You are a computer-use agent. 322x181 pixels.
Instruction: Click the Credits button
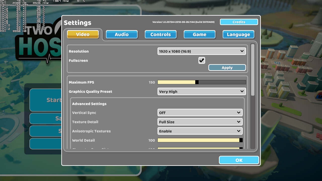click(x=239, y=22)
